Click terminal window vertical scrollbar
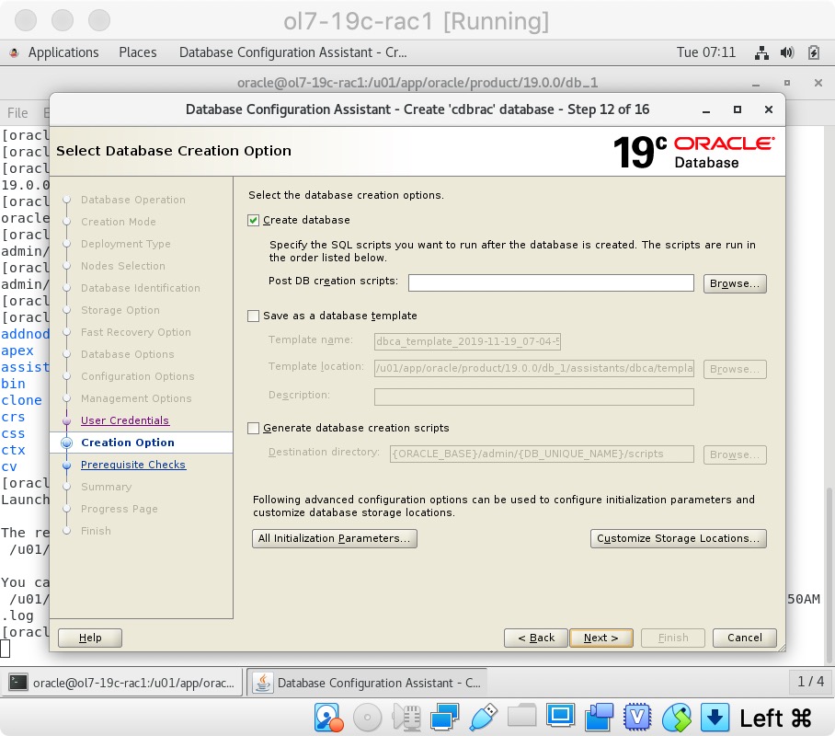835x736 pixels. [829, 574]
